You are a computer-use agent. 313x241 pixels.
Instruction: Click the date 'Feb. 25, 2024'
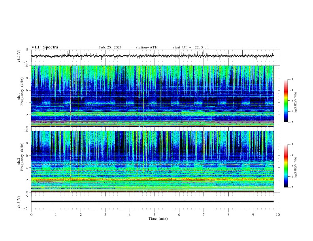110,47
